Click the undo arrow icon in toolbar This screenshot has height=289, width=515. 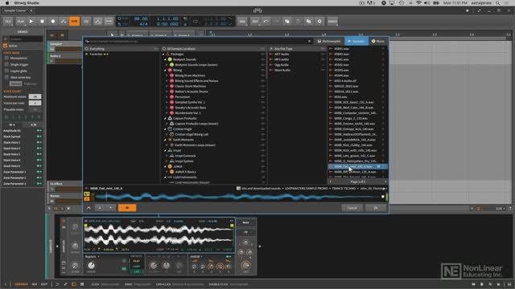(266, 22)
